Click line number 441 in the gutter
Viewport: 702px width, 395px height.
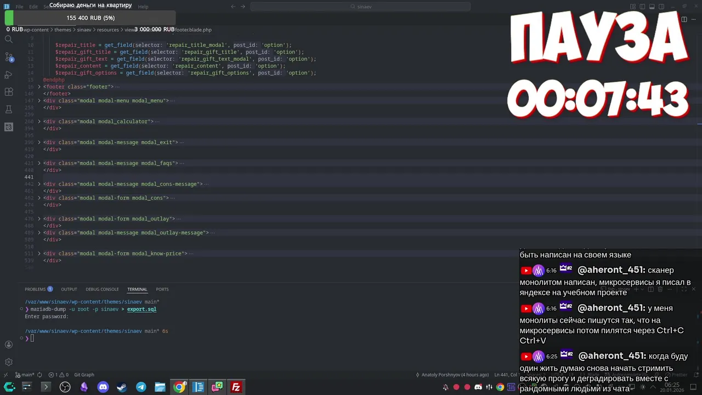pos(29,177)
